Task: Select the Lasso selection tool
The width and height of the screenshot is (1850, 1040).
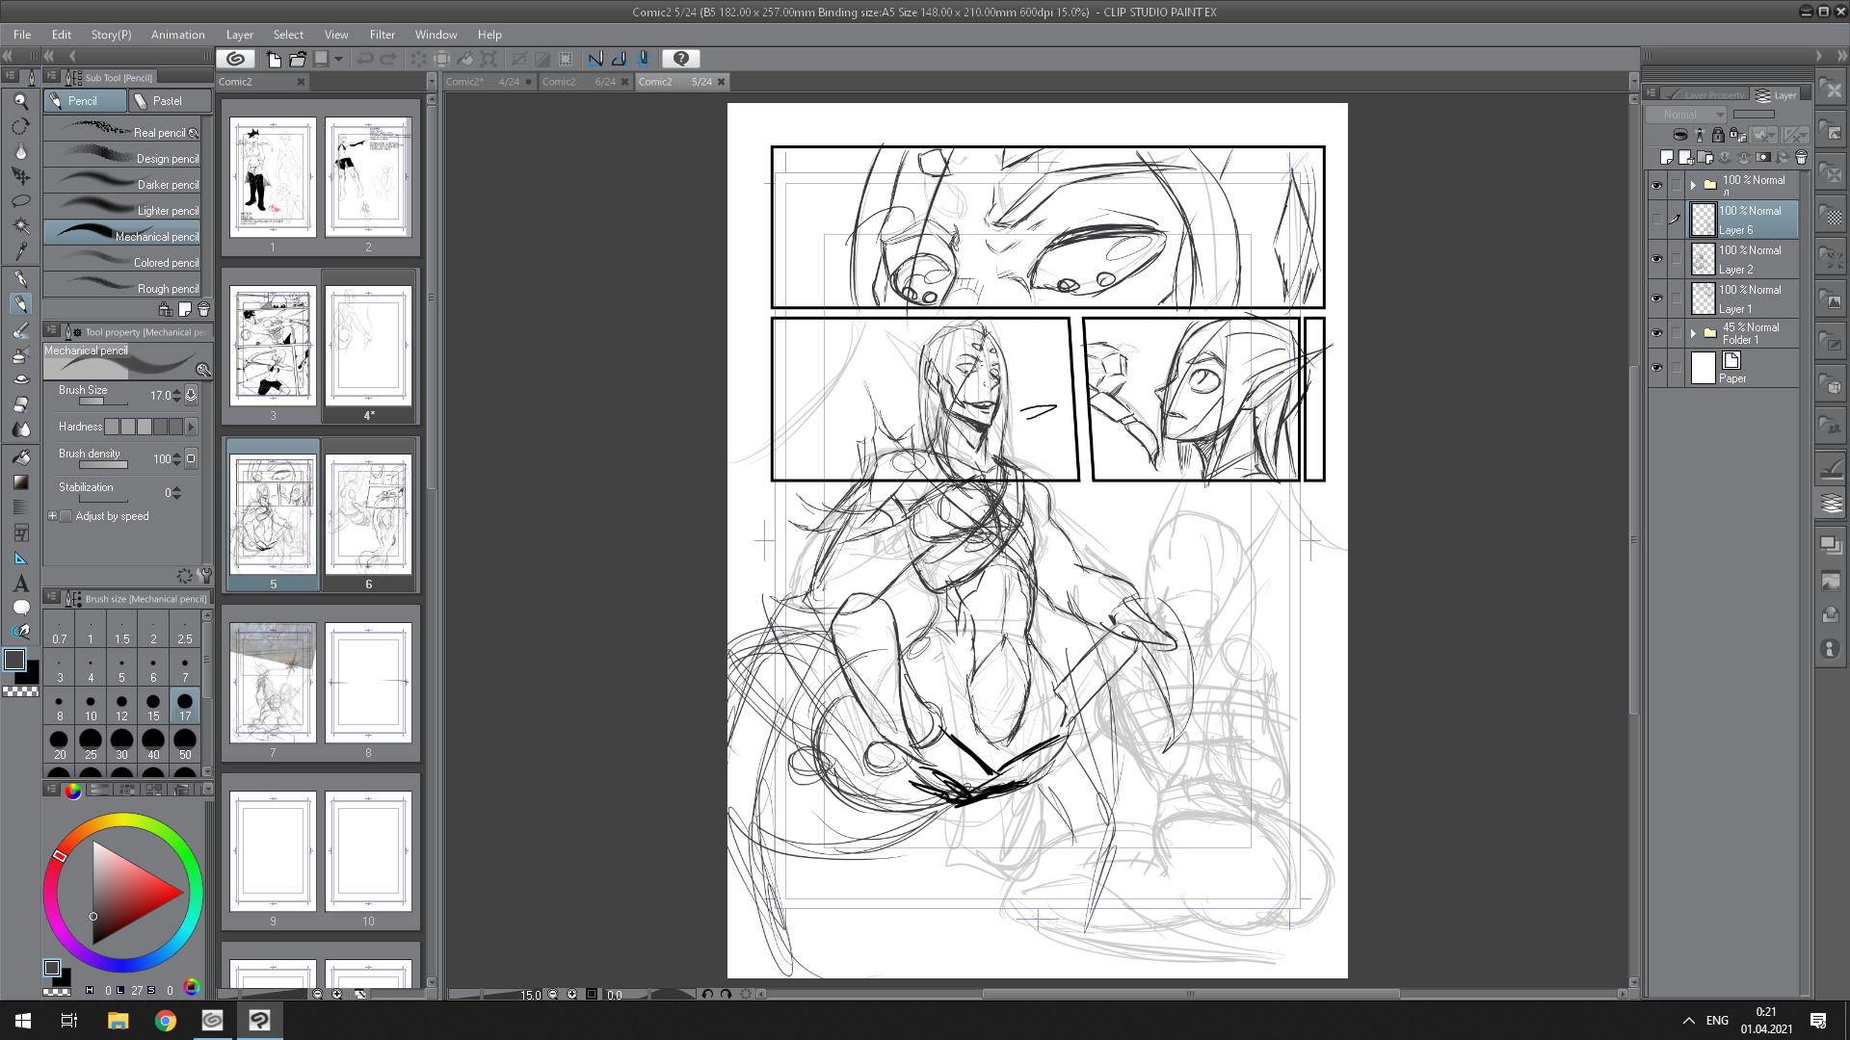Action: coord(20,201)
